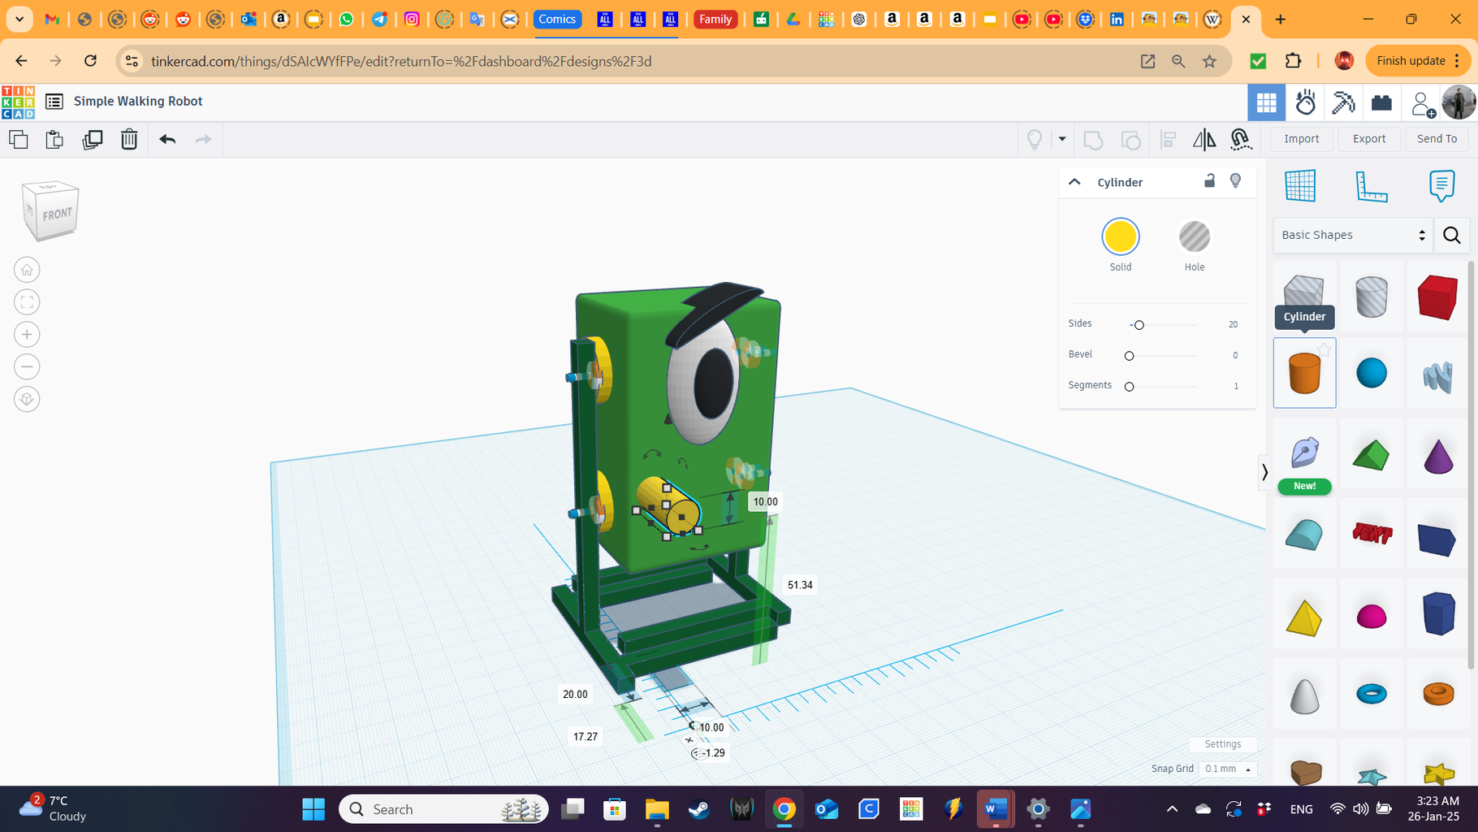
Task: Switch to the Comics browser tab
Action: (x=558, y=19)
